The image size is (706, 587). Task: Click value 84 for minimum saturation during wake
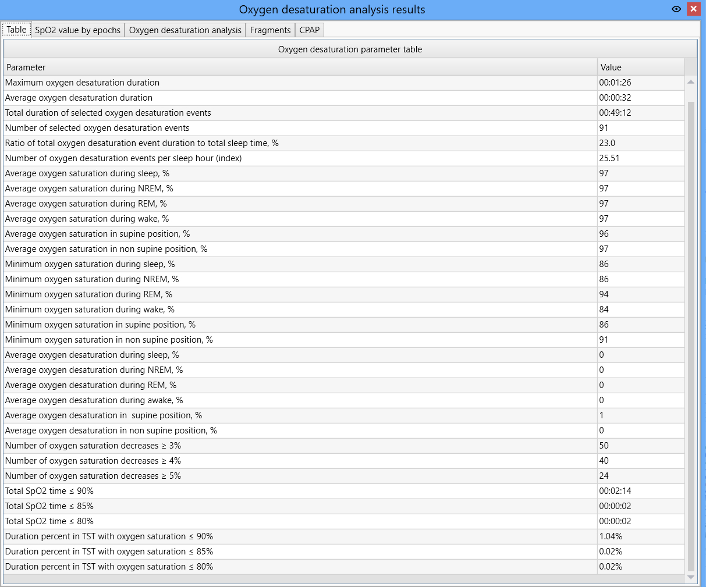pyautogui.click(x=604, y=309)
